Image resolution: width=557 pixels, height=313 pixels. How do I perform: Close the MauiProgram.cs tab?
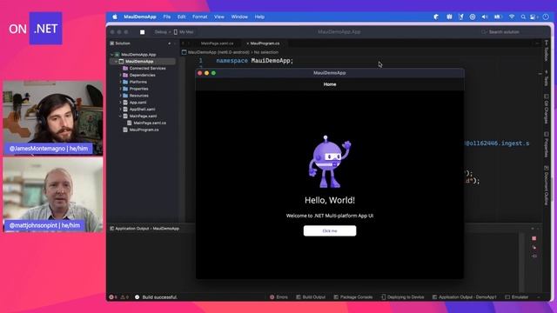(x=247, y=43)
